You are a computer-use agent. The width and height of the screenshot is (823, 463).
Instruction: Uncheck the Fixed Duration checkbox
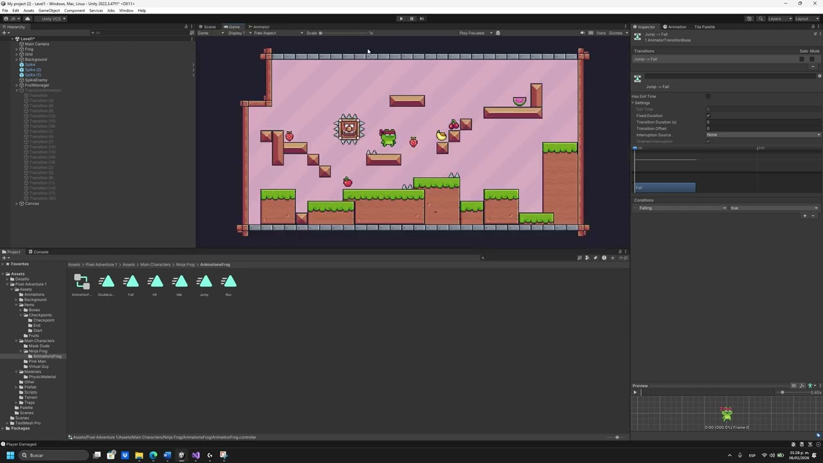(708, 116)
